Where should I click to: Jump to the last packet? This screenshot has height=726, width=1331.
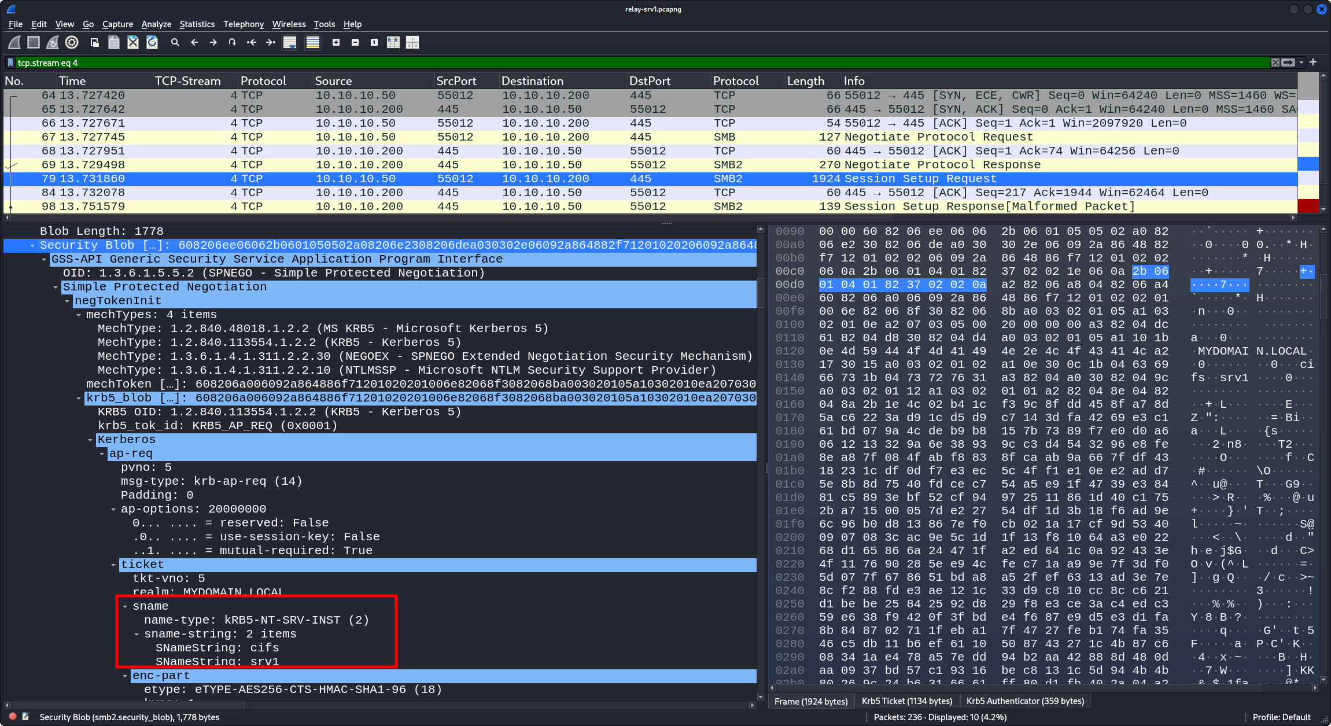click(x=271, y=42)
